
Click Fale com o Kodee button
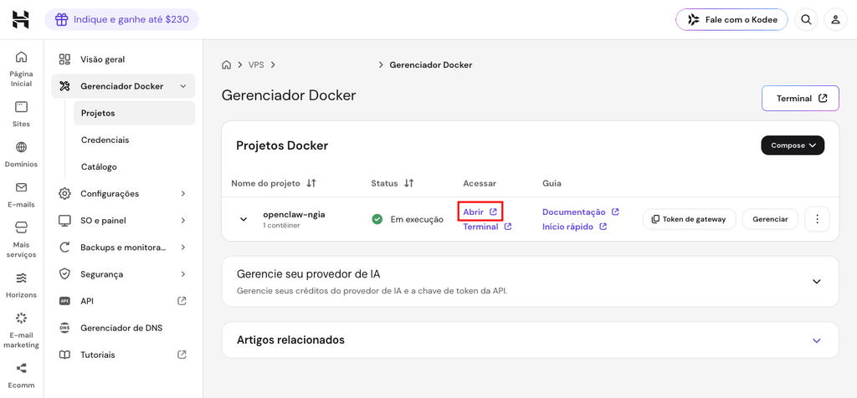tap(731, 20)
